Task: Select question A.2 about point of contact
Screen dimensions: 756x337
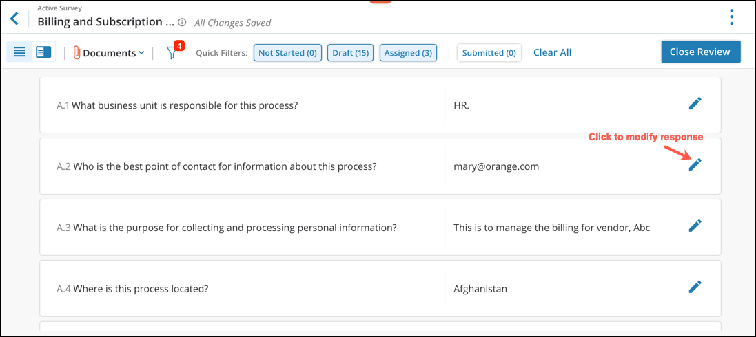Action: [216, 166]
